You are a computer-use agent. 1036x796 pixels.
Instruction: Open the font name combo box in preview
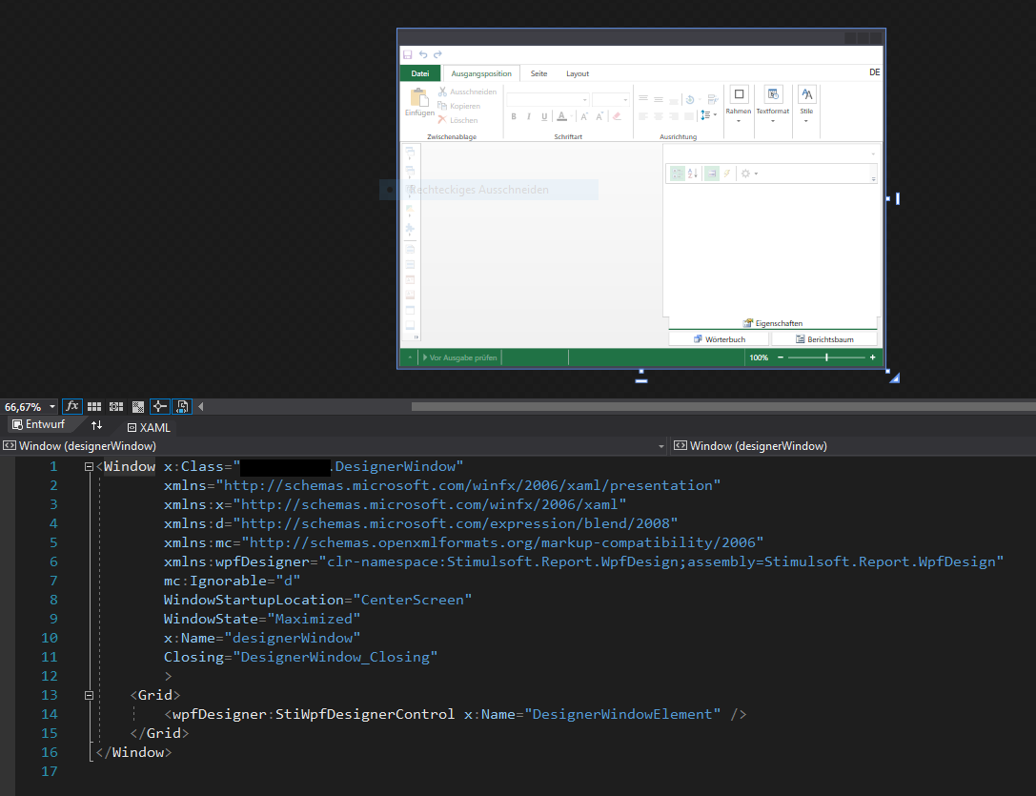click(548, 100)
